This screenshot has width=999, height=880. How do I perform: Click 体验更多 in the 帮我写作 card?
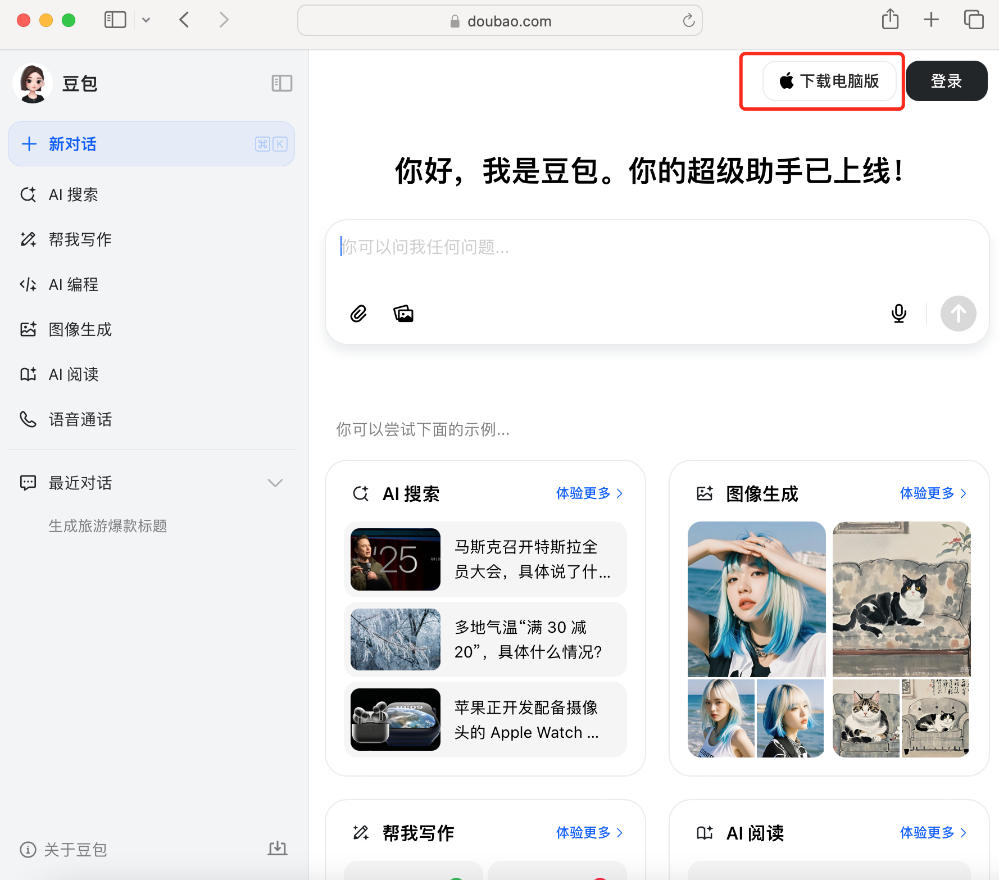pos(589,833)
